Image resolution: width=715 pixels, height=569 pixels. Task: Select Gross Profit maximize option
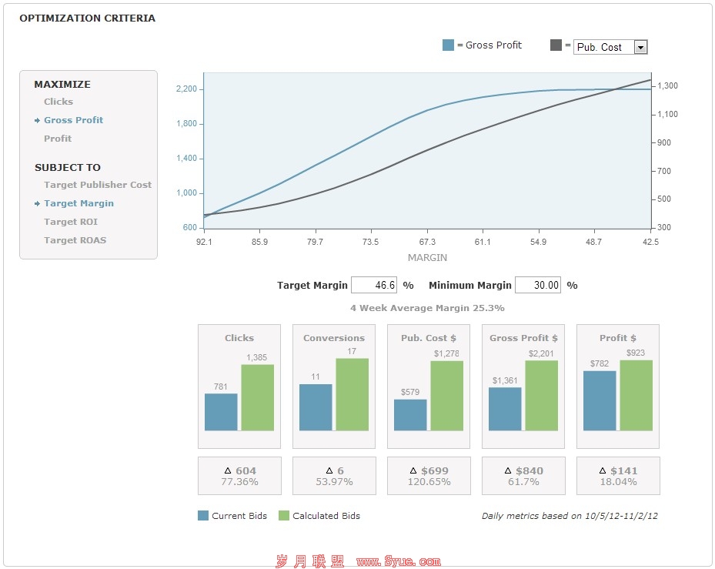73,120
